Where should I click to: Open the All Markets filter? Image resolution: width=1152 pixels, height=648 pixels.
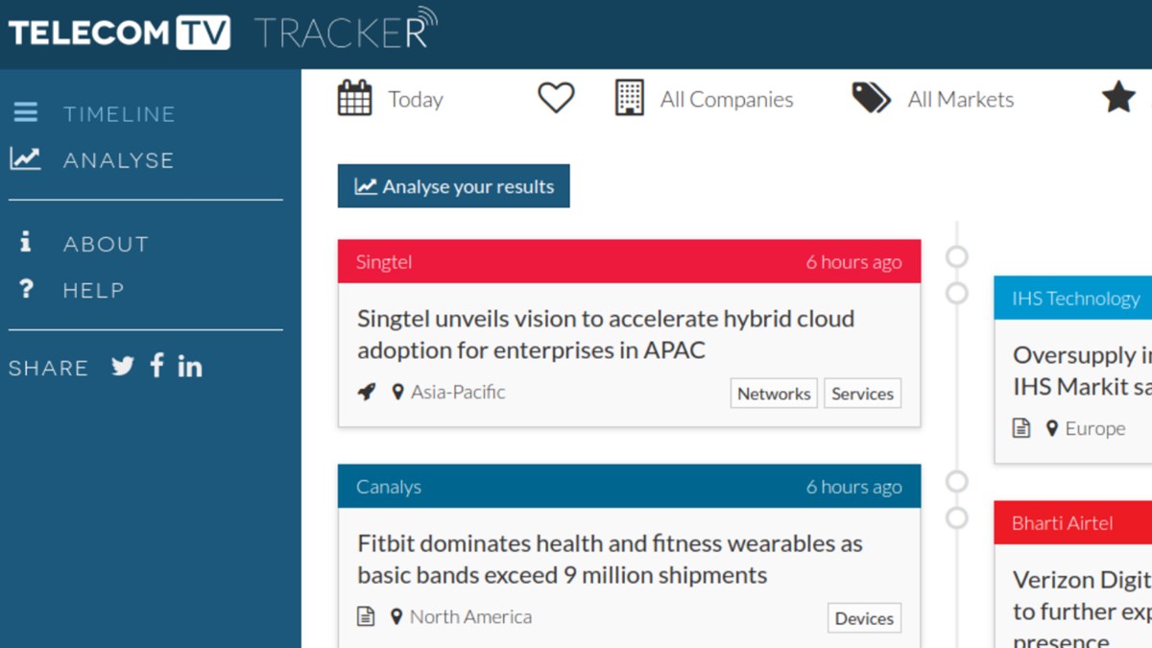coord(960,99)
